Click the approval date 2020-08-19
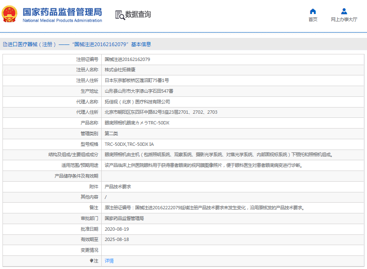This screenshot has height=269, width=367. click(117, 229)
